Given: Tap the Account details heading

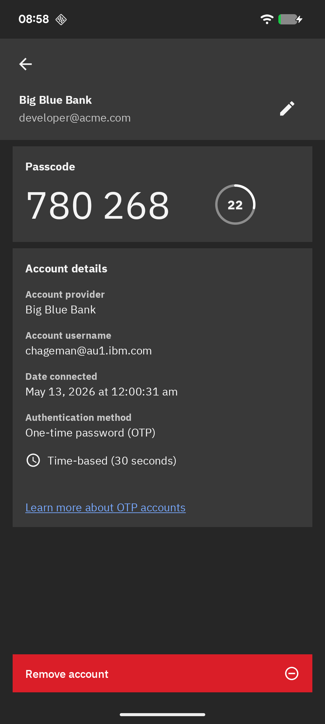Looking at the screenshot, I should click(66, 268).
